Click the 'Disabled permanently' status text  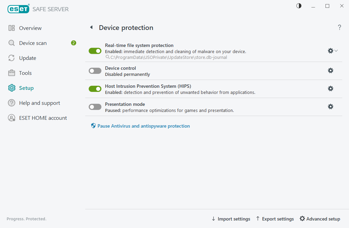pos(127,75)
